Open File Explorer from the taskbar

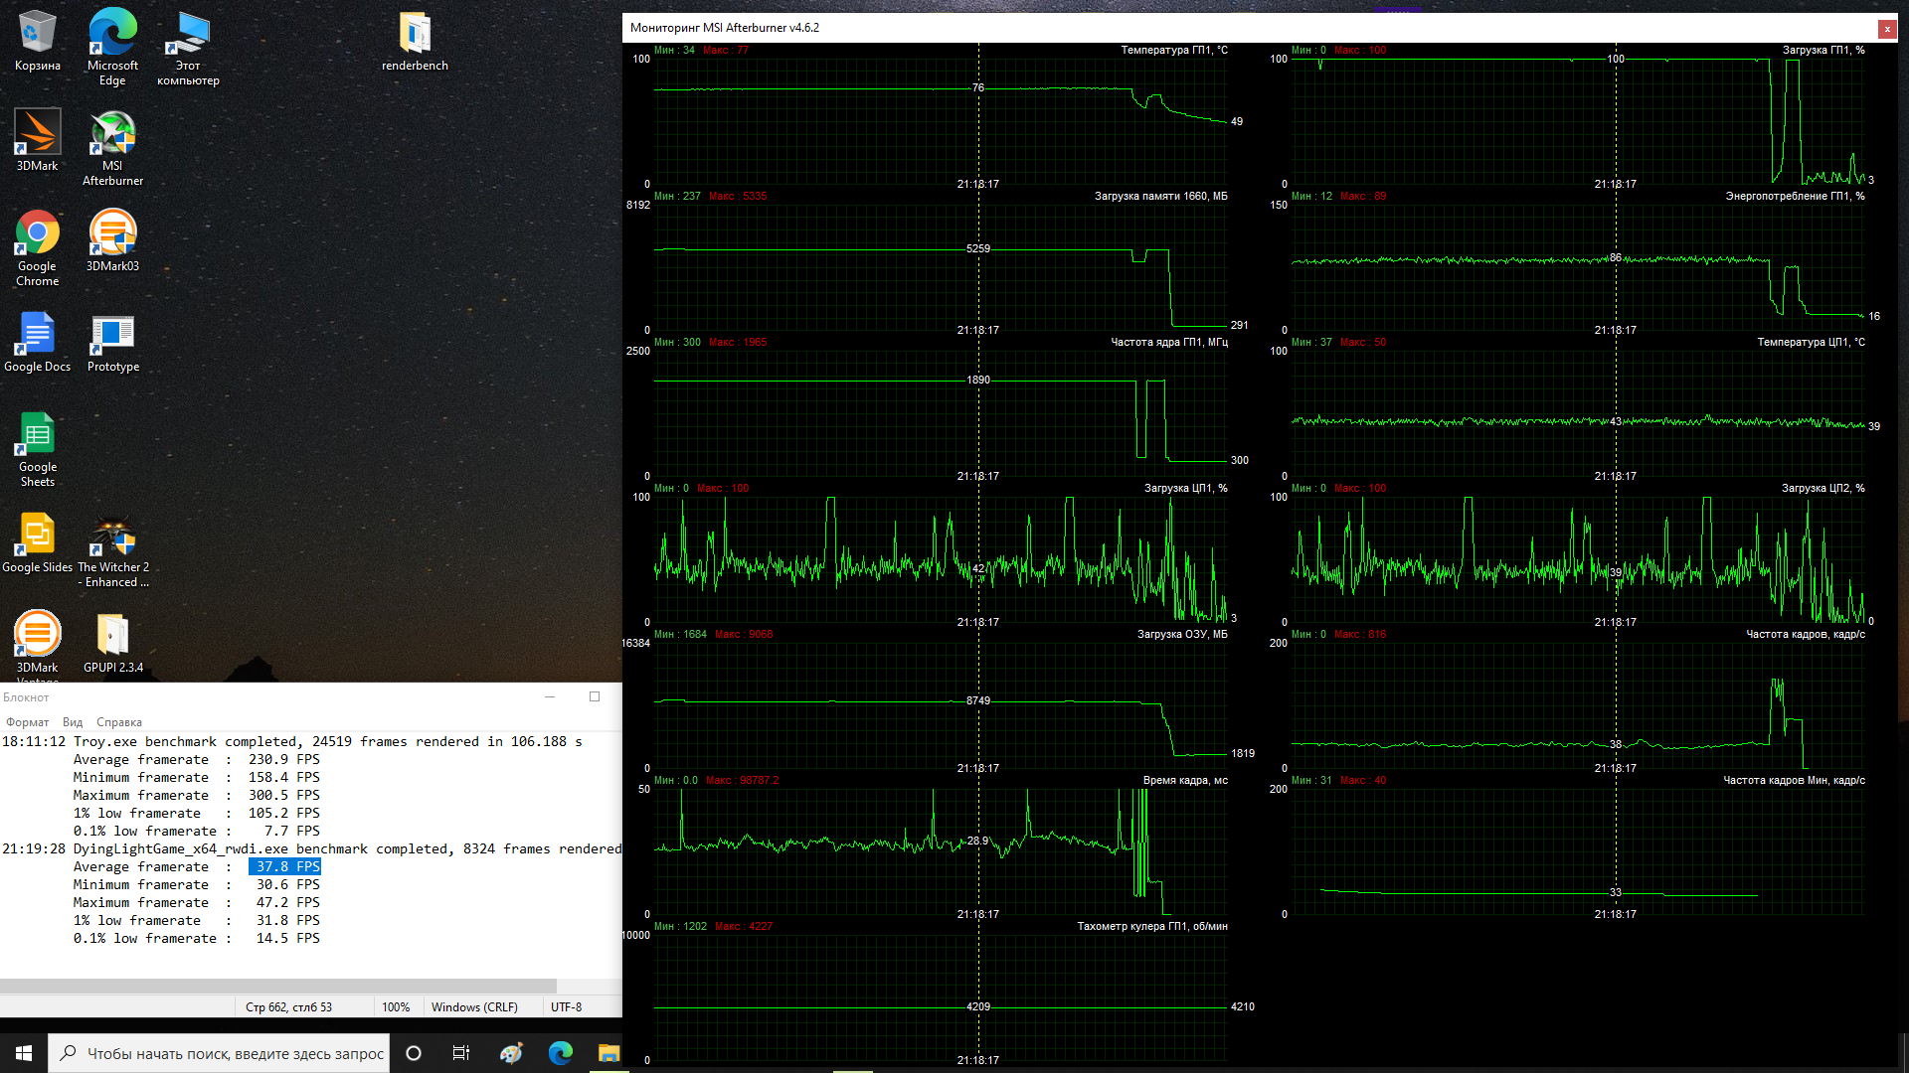click(x=608, y=1053)
